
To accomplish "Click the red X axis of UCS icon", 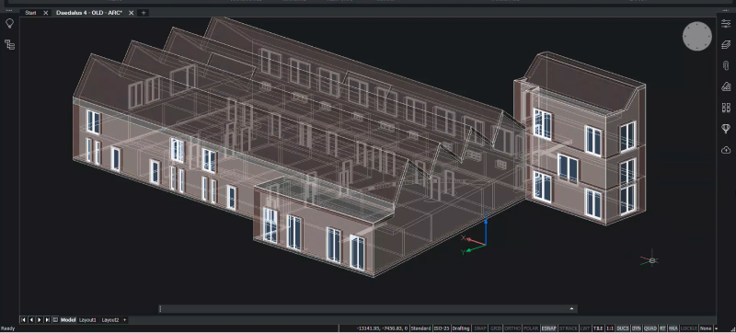I will (473, 241).
